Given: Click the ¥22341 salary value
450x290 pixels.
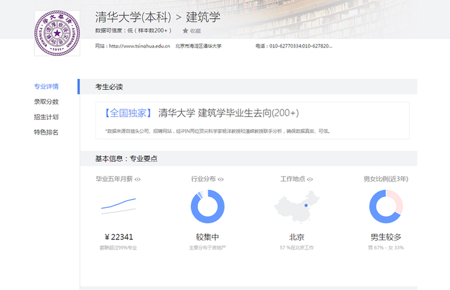Looking at the screenshot, I should (x=118, y=237).
